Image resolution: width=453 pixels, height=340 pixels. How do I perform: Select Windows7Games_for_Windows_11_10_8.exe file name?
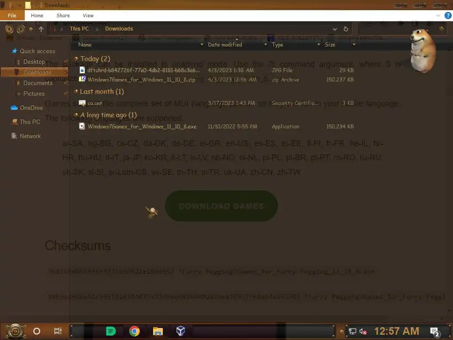142,126
